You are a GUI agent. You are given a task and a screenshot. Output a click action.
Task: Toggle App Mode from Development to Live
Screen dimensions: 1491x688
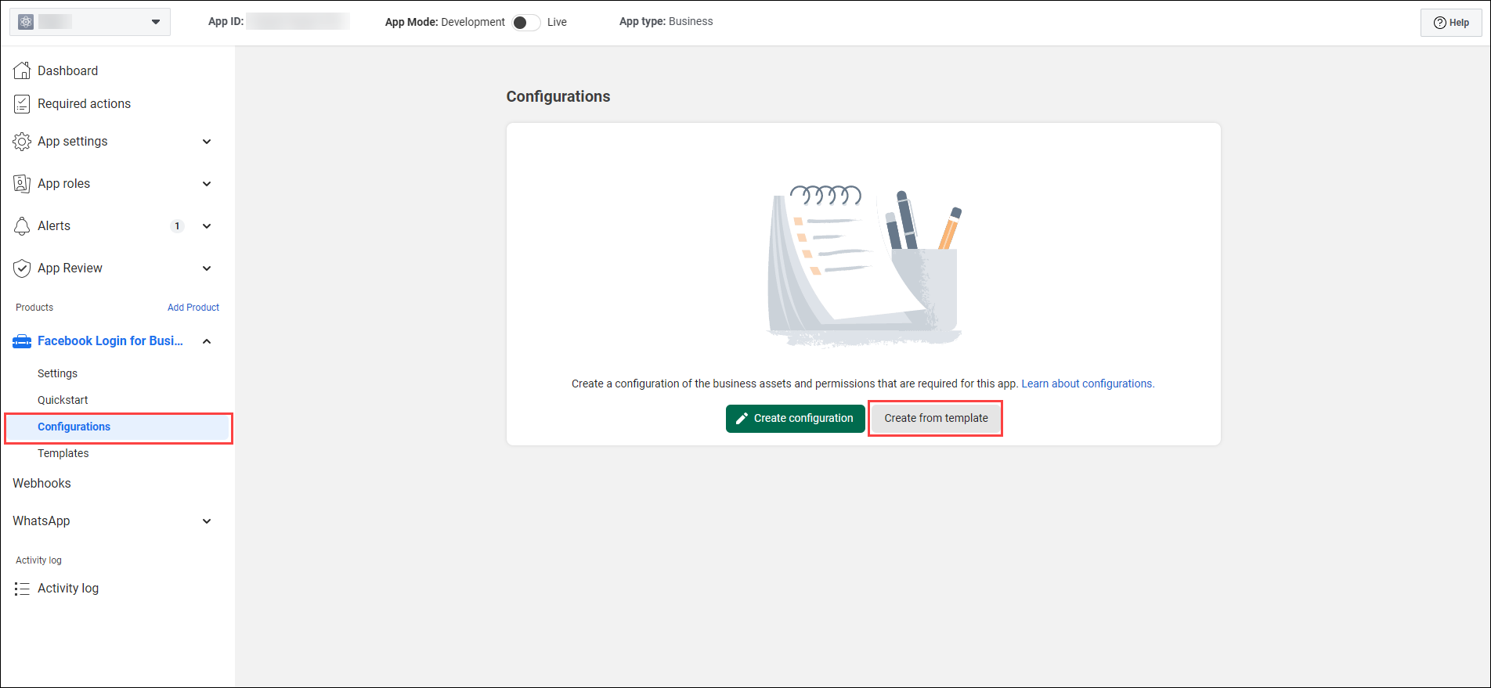pyautogui.click(x=525, y=22)
